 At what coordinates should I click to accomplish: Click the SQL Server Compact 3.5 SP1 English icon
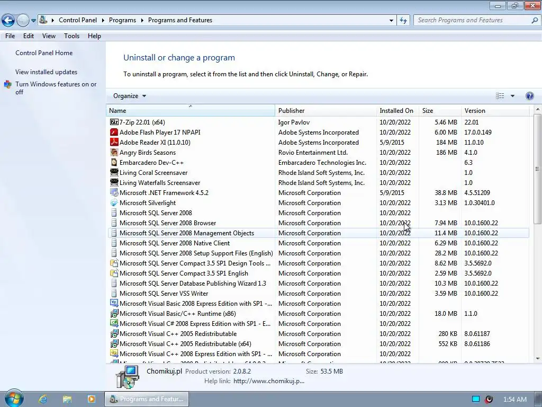pyautogui.click(x=114, y=273)
